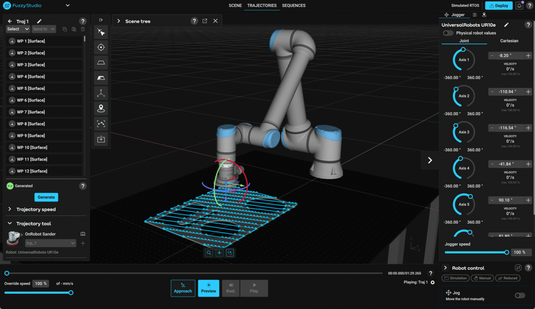Collapse the Trajectory tool section
Screen dimensions: 535x309
9,223
